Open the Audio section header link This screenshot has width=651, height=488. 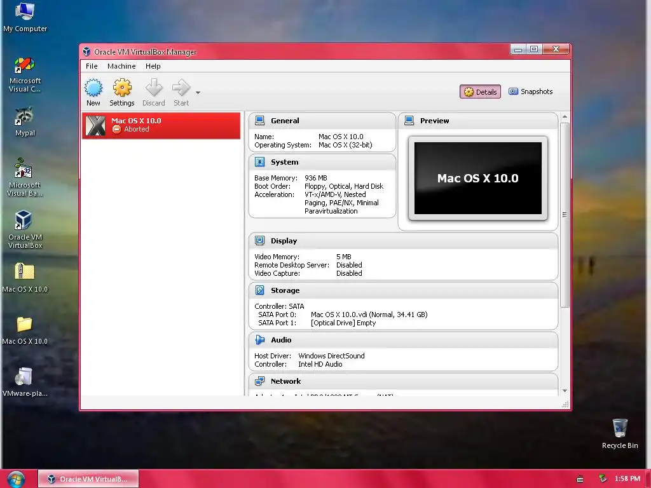[x=281, y=340]
